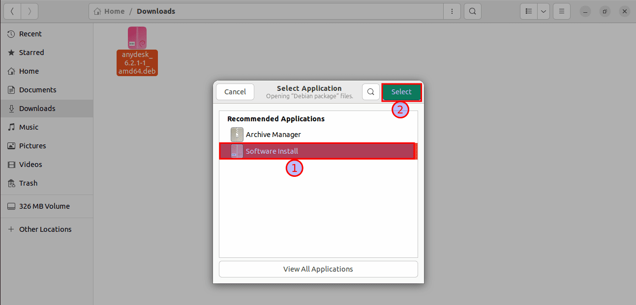Click the Trash bin icon in sidebar
Screen dimensions: 636x305
point(11,183)
